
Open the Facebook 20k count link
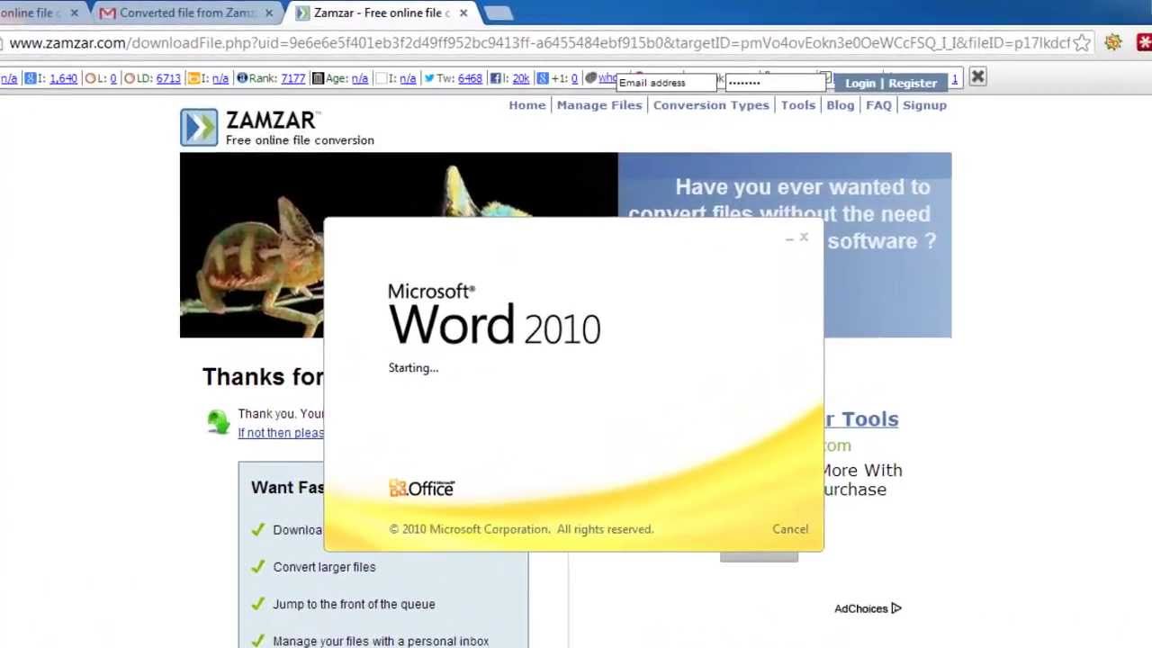click(520, 78)
